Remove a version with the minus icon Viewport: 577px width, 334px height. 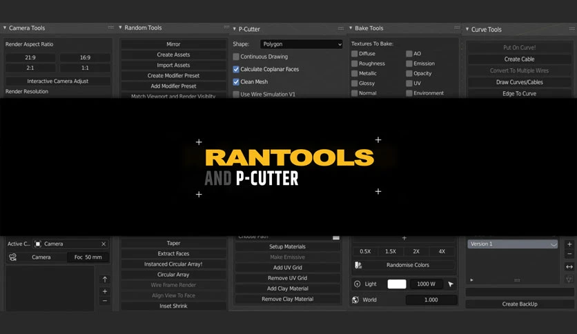point(569,254)
